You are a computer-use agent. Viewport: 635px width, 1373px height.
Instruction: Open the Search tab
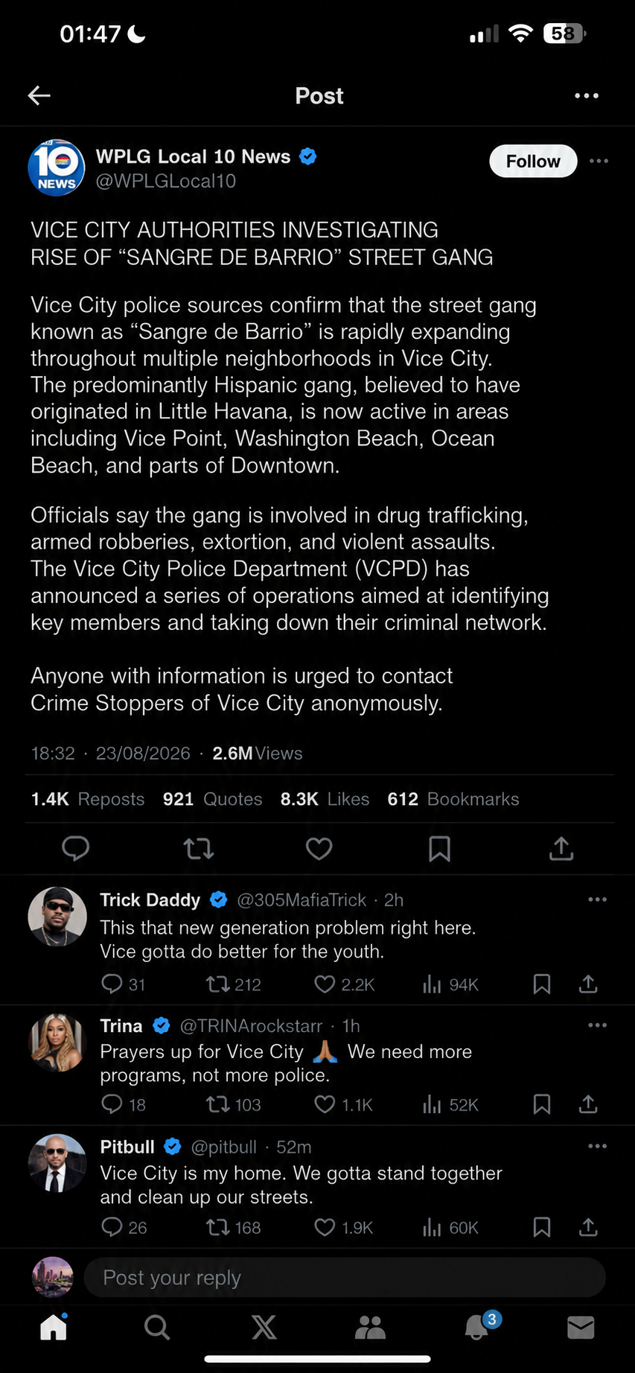[x=157, y=1327]
